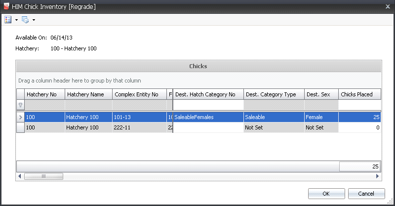Sort by Hatchery No column header
395x206 pixels.
point(44,94)
